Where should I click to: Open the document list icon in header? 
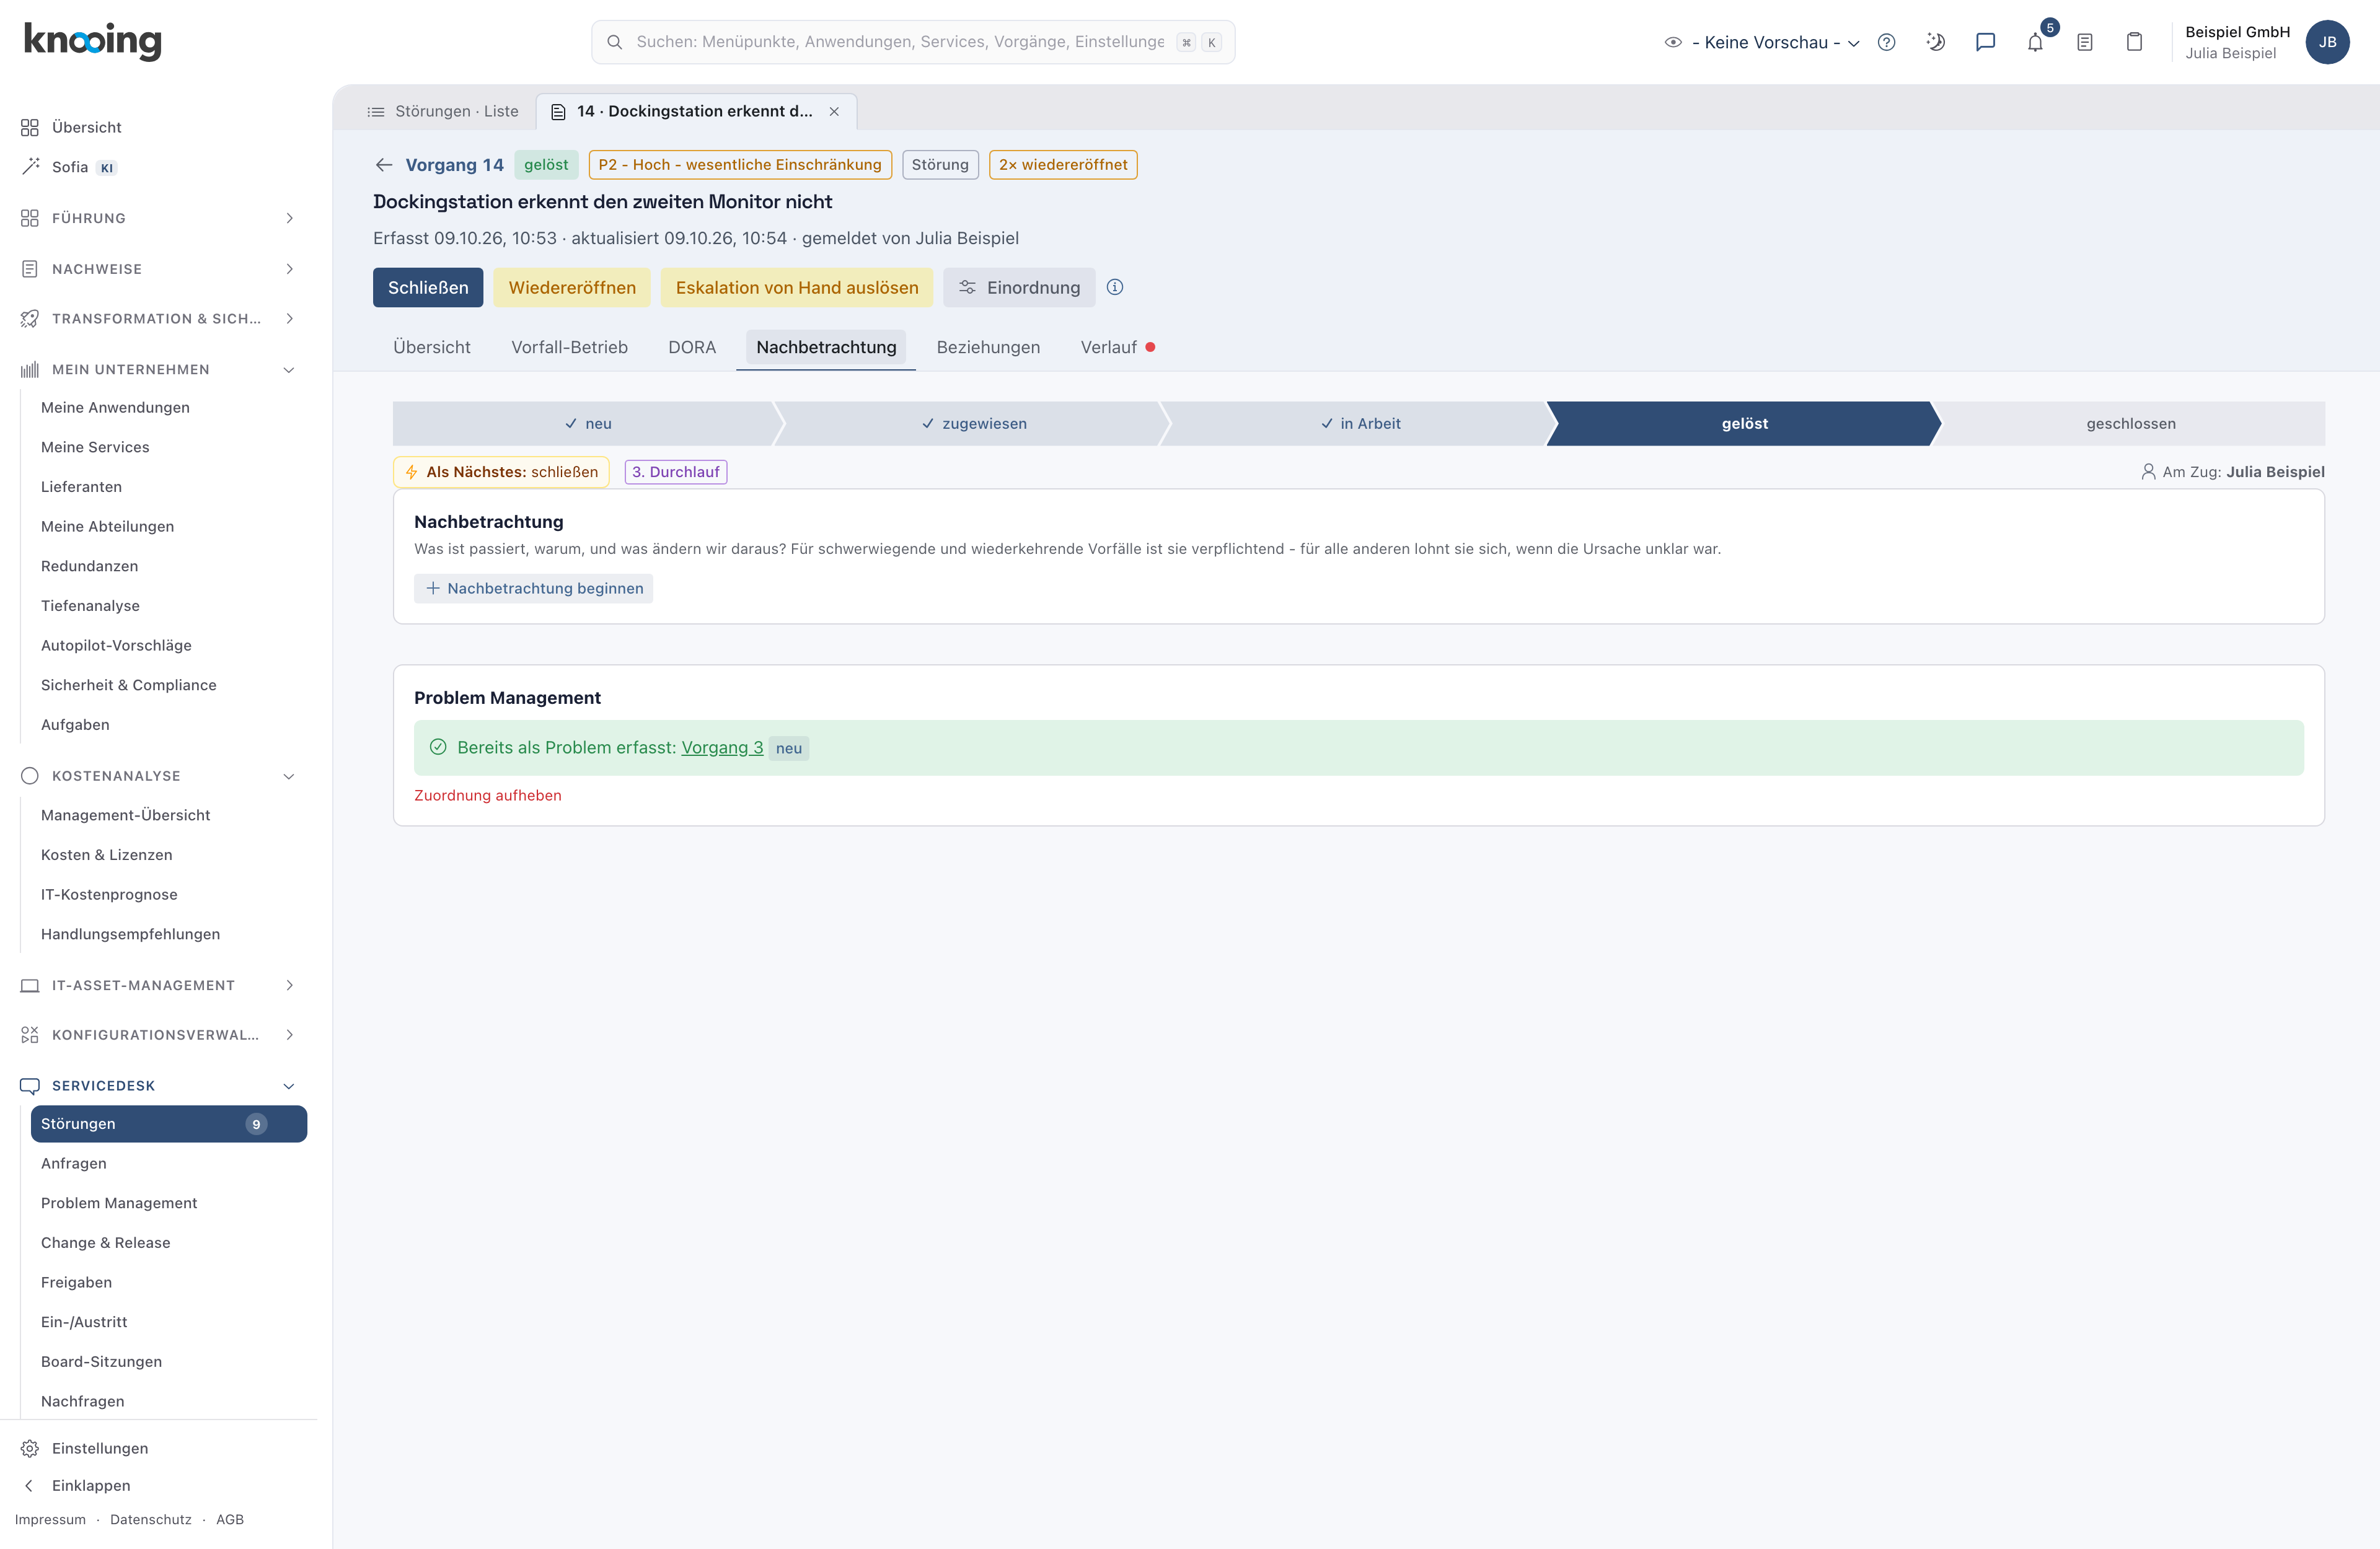[2085, 42]
